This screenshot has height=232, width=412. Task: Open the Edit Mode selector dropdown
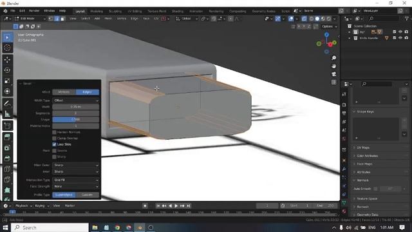(30, 19)
